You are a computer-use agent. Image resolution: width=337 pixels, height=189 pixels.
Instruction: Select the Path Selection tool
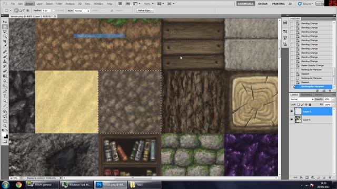pyautogui.click(x=5, y=101)
